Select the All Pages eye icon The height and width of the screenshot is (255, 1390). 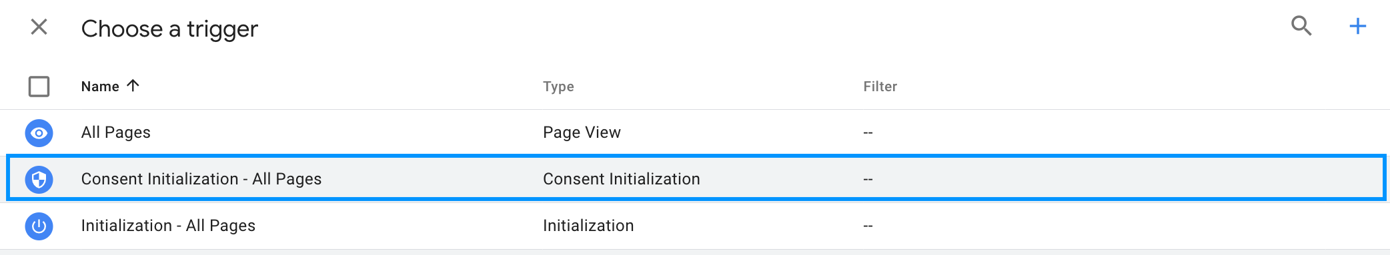[x=39, y=133]
